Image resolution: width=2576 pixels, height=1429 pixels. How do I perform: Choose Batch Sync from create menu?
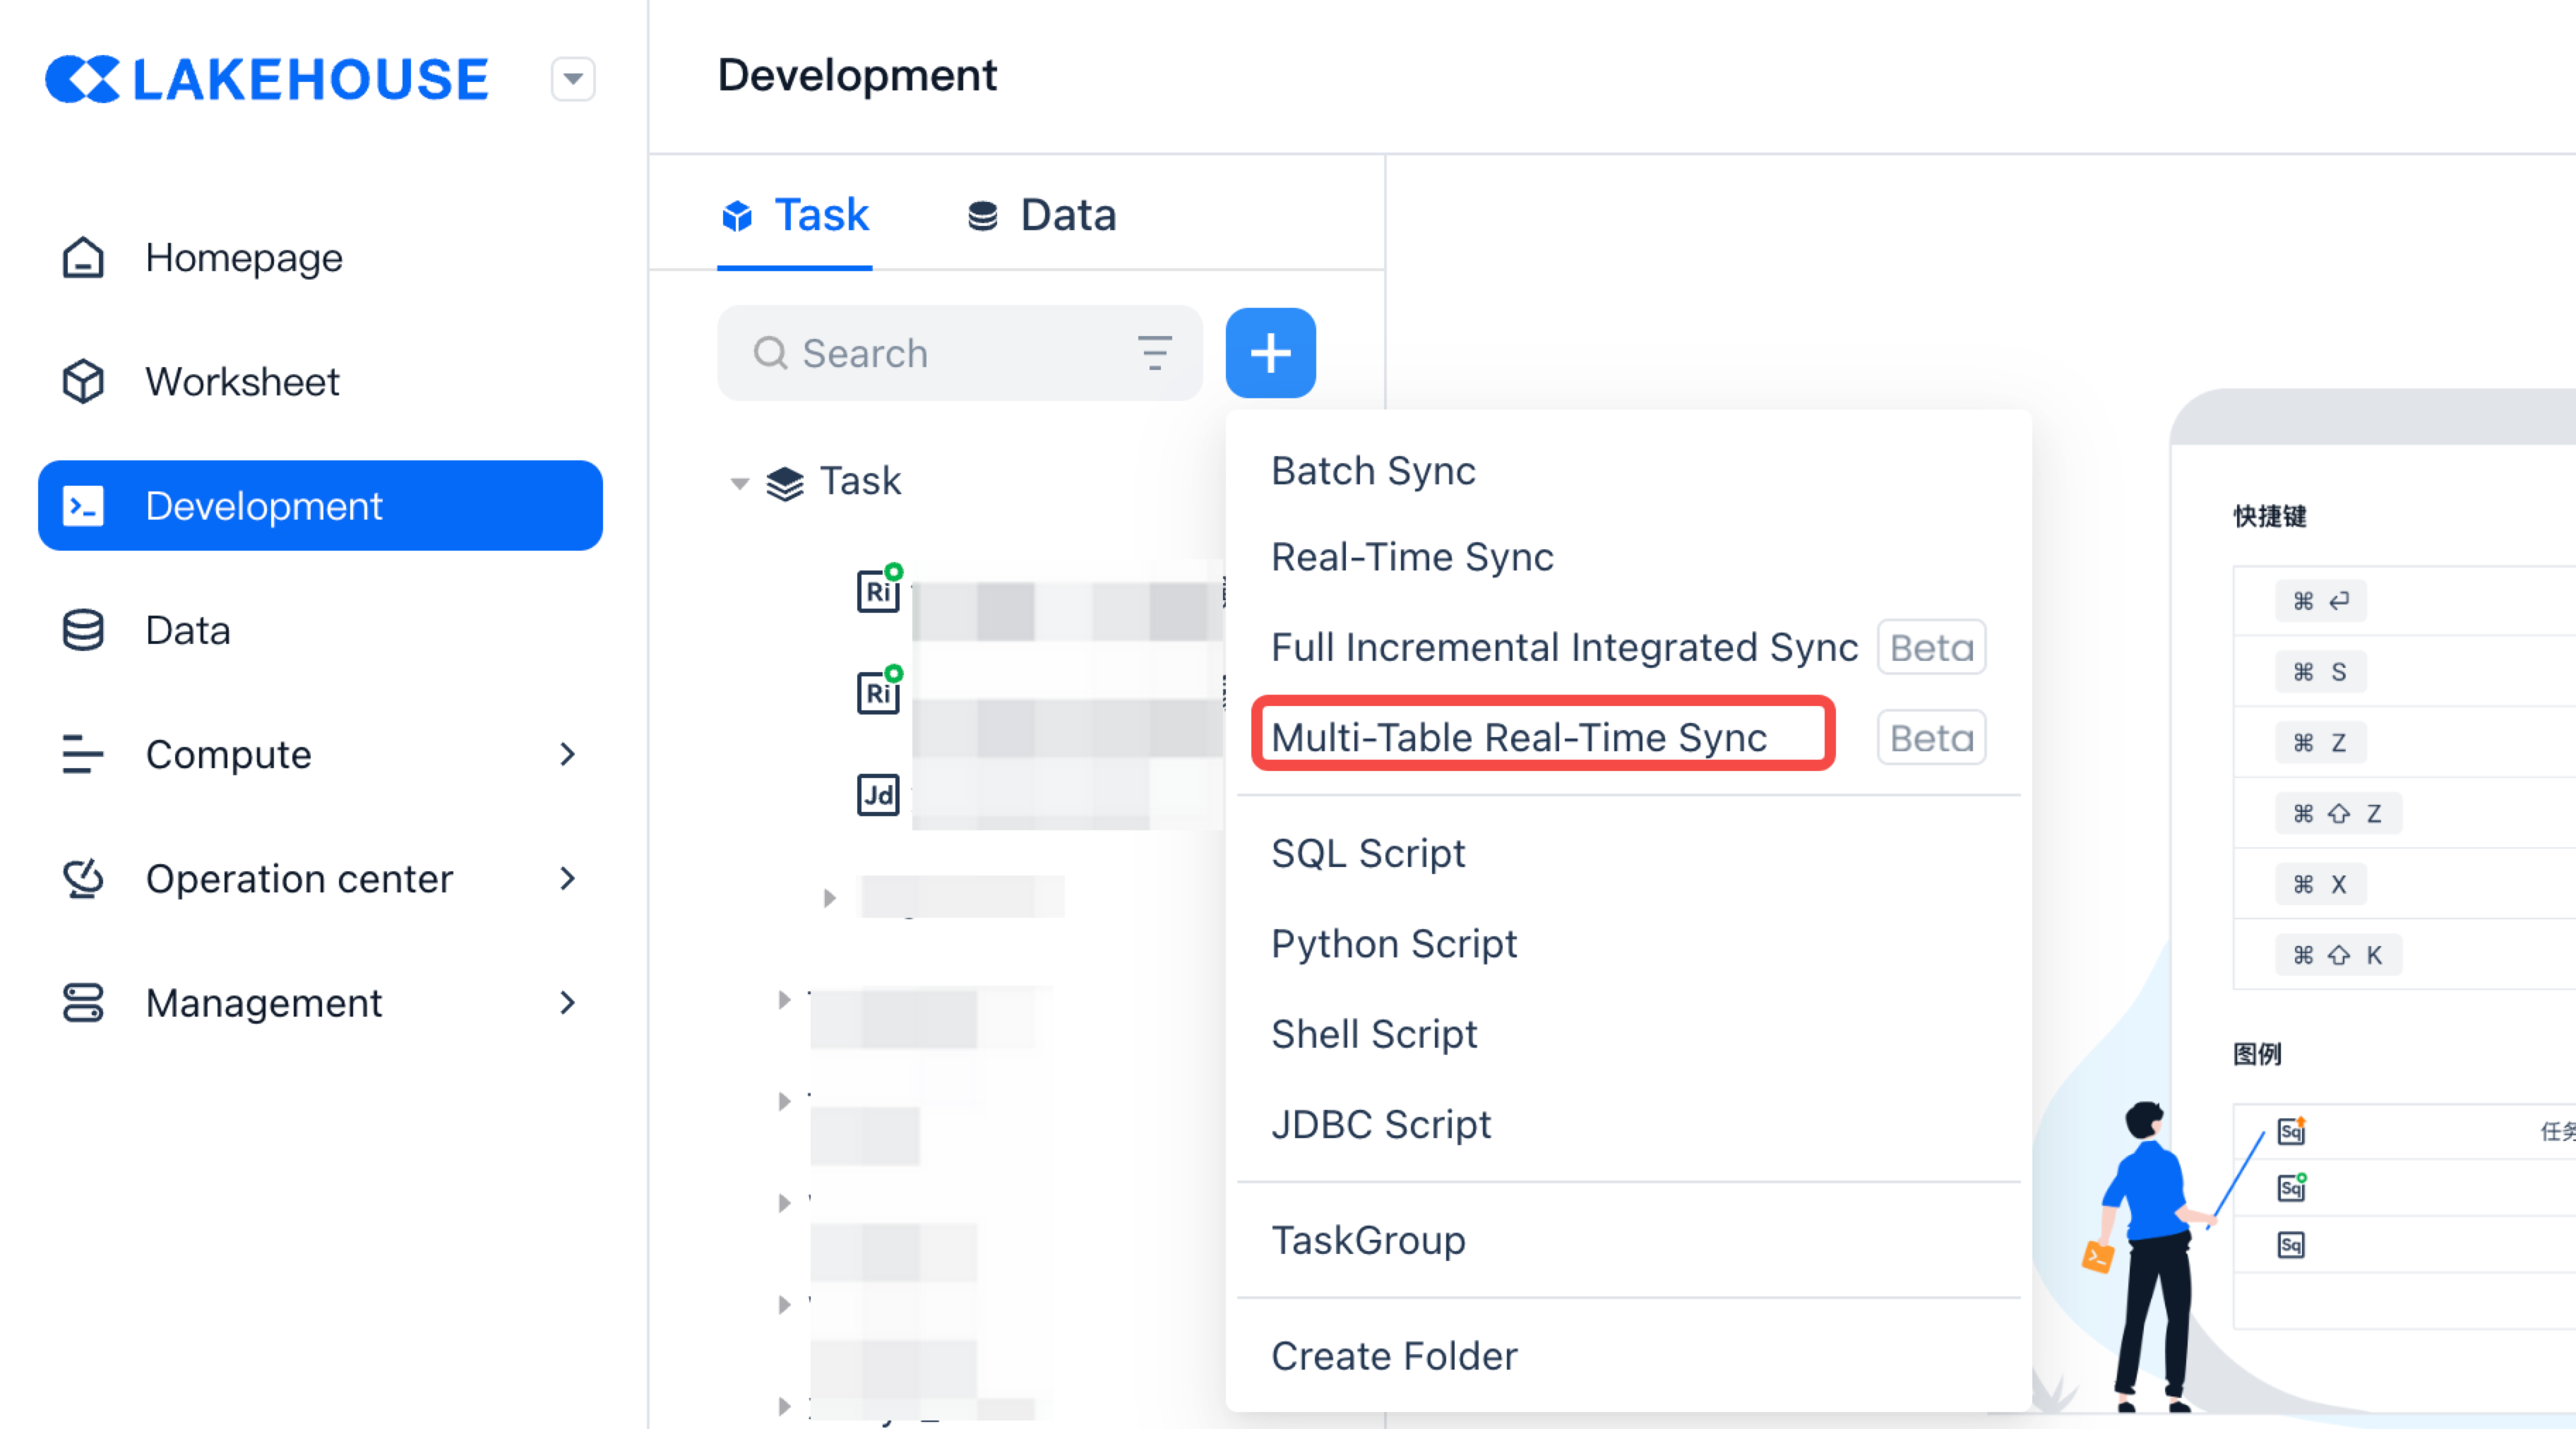(1372, 471)
